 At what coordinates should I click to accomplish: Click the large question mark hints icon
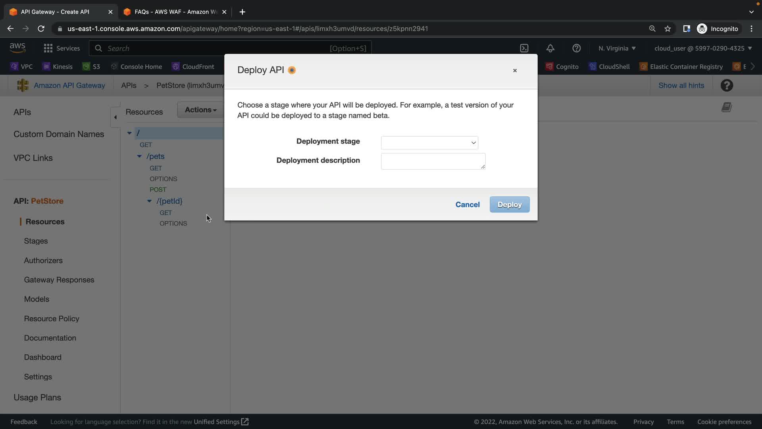click(x=727, y=85)
